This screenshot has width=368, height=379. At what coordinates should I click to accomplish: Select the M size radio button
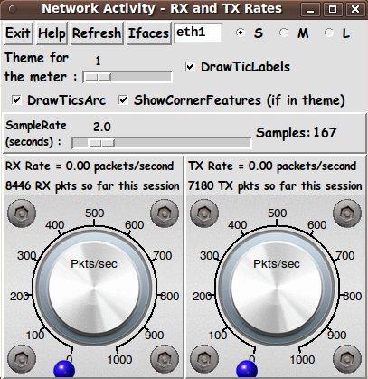(284, 33)
